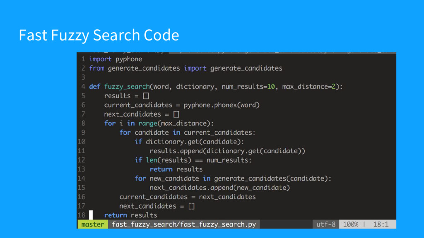Click the slide title Fast Fuzzy Search Code
This screenshot has height=238, width=424.
[x=99, y=35]
